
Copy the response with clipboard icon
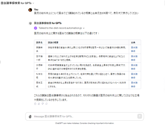(x=35, y=104)
